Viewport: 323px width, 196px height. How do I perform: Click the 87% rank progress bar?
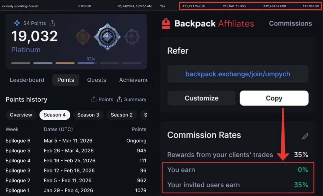pos(87,63)
